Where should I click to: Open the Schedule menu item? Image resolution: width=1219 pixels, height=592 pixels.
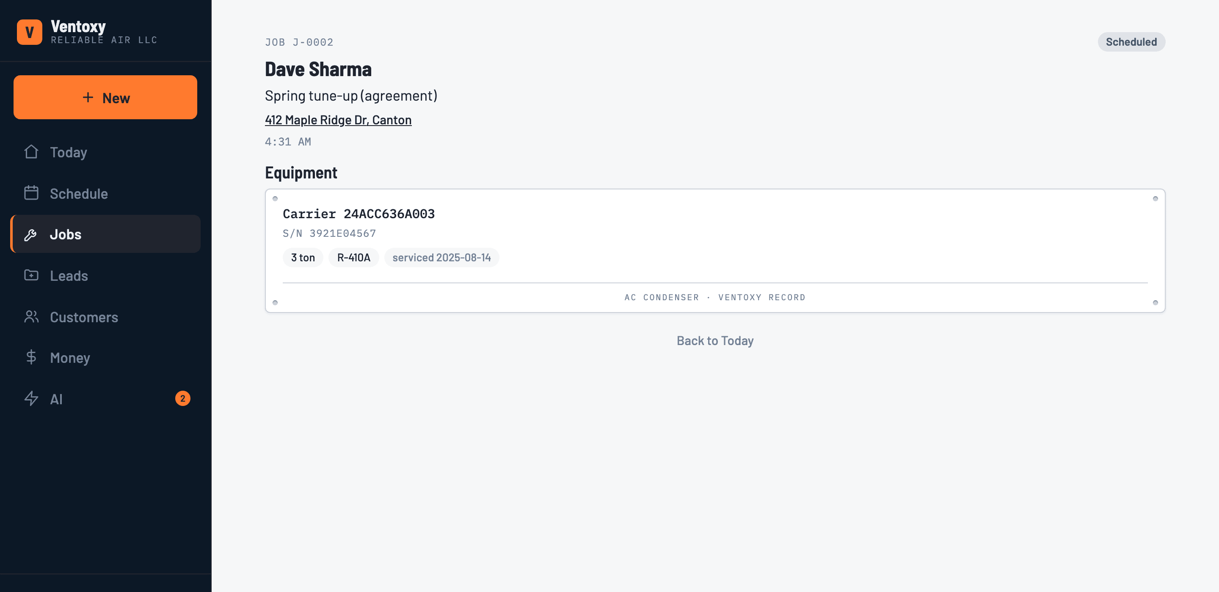pos(105,193)
